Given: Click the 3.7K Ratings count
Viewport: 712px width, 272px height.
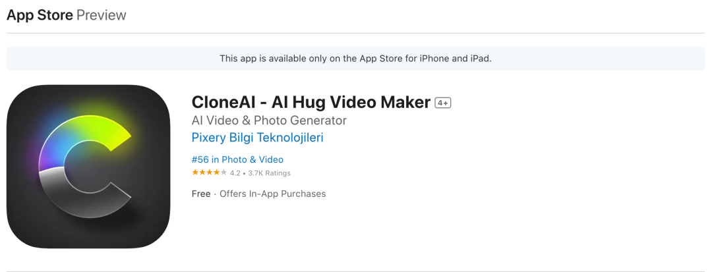Looking at the screenshot, I should click(x=269, y=173).
